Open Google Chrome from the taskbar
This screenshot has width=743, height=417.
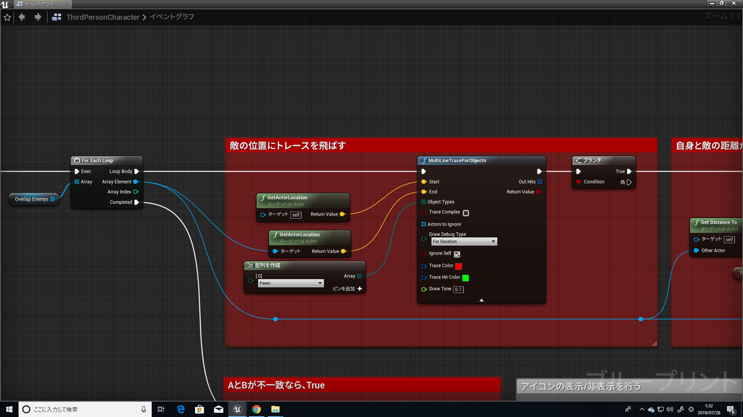coord(256,409)
